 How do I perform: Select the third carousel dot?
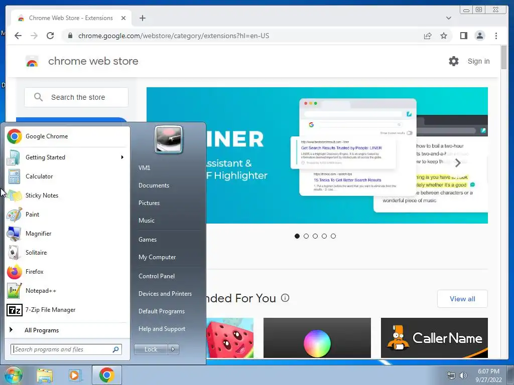click(315, 236)
